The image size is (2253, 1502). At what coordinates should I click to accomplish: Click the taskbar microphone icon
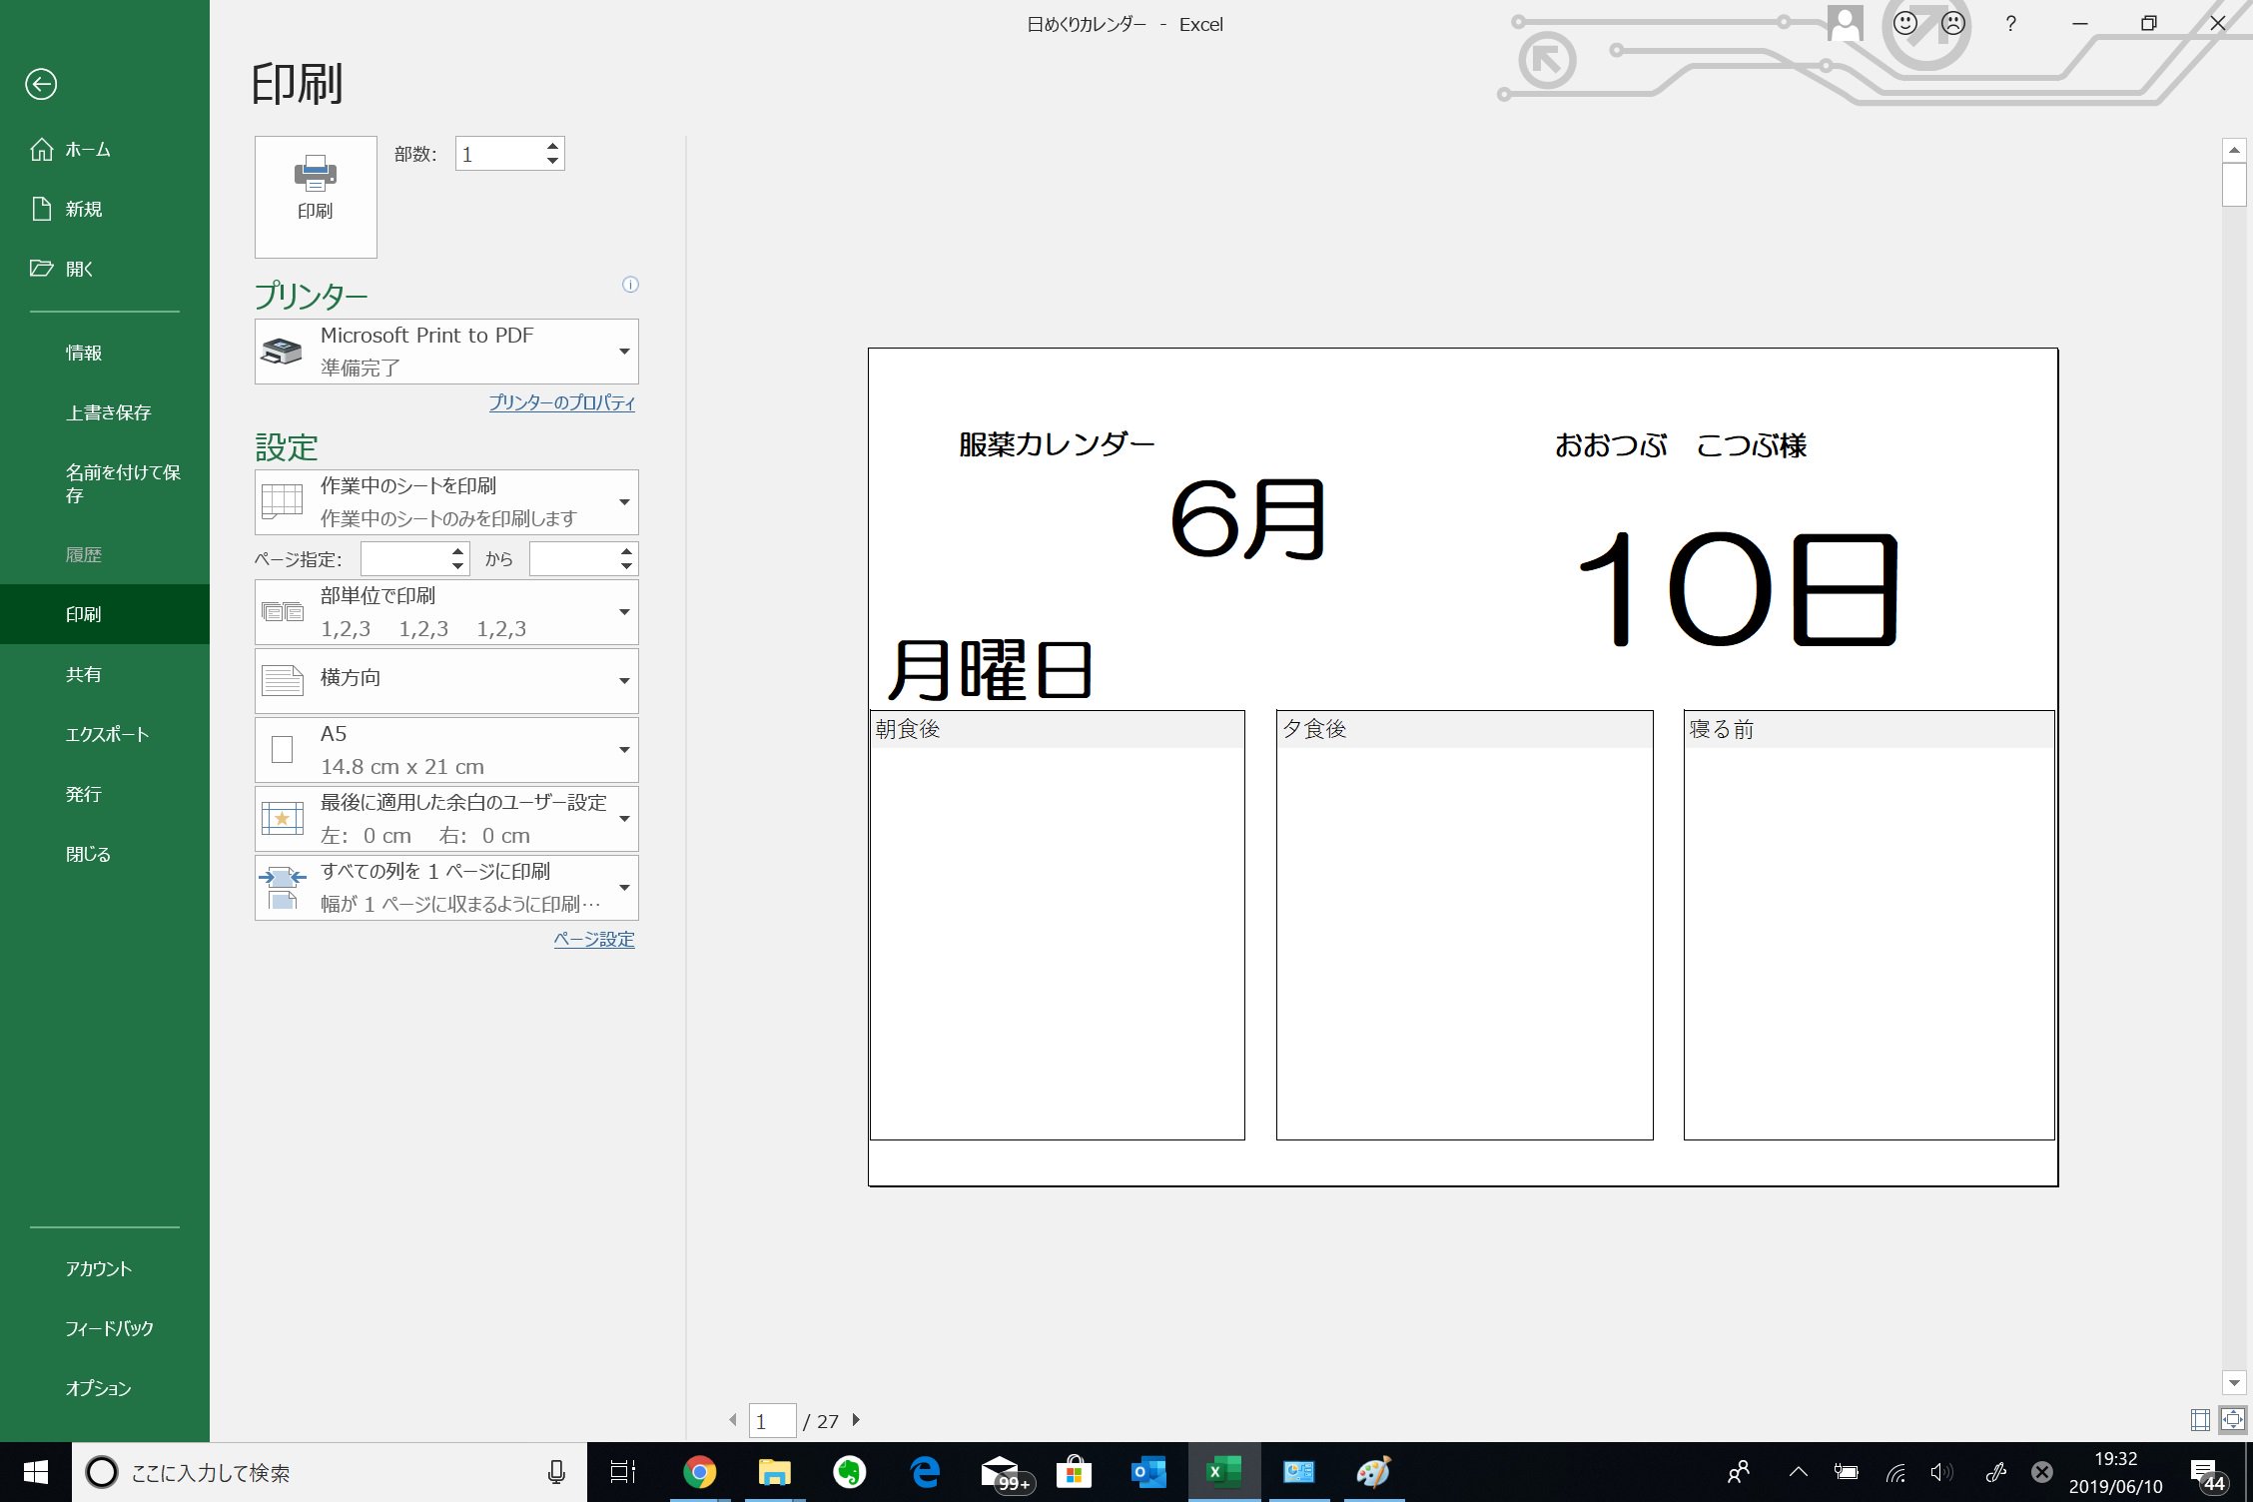[557, 1472]
